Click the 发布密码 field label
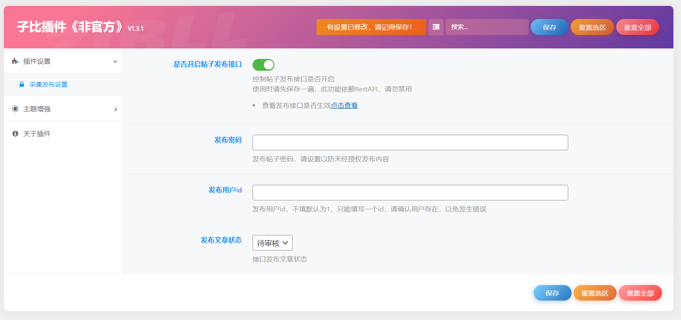The width and height of the screenshot is (681, 320). [228, 140]
